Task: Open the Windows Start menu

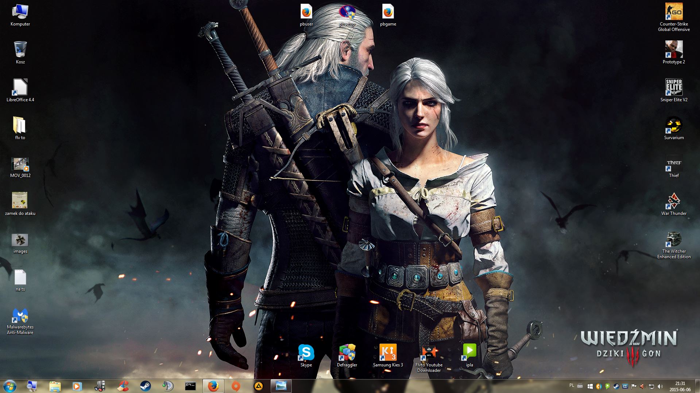Action: [9, 386]
